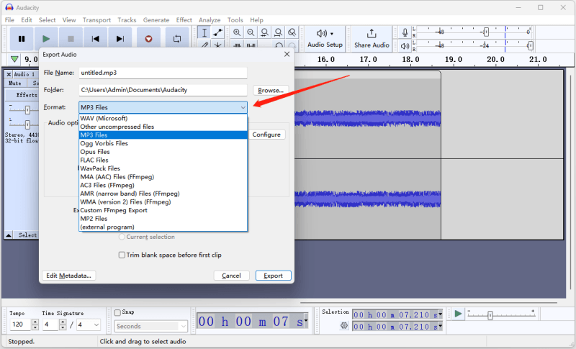The width and height of the screenshot is (576, 349).
Task: Open the track Effects button
Action: pyautogui.click(x=22, y=95)
